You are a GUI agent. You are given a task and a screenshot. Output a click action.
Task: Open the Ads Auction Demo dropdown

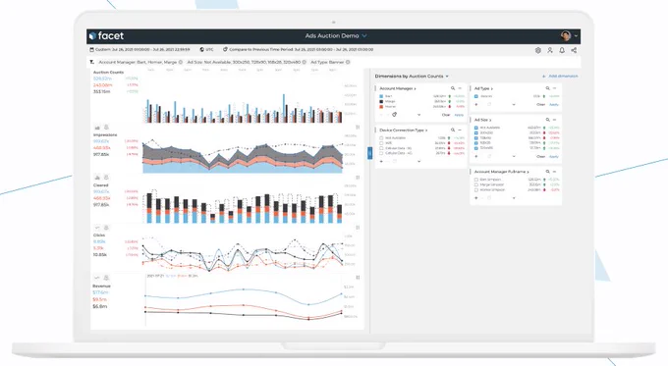click(336, 36)
